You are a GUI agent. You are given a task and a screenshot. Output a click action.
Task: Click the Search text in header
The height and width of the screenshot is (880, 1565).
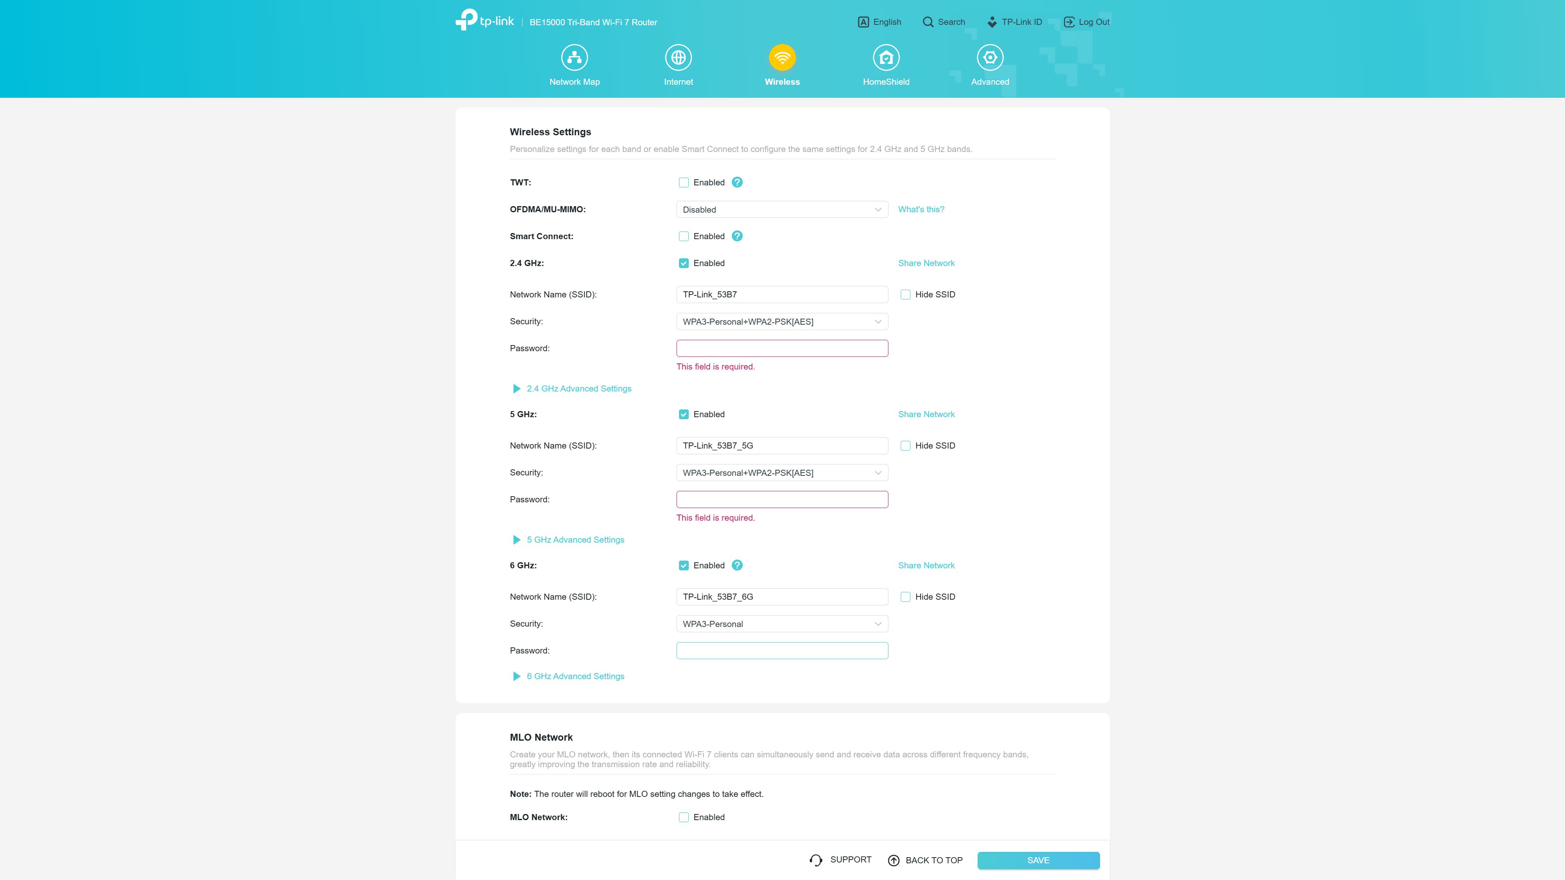951,22
